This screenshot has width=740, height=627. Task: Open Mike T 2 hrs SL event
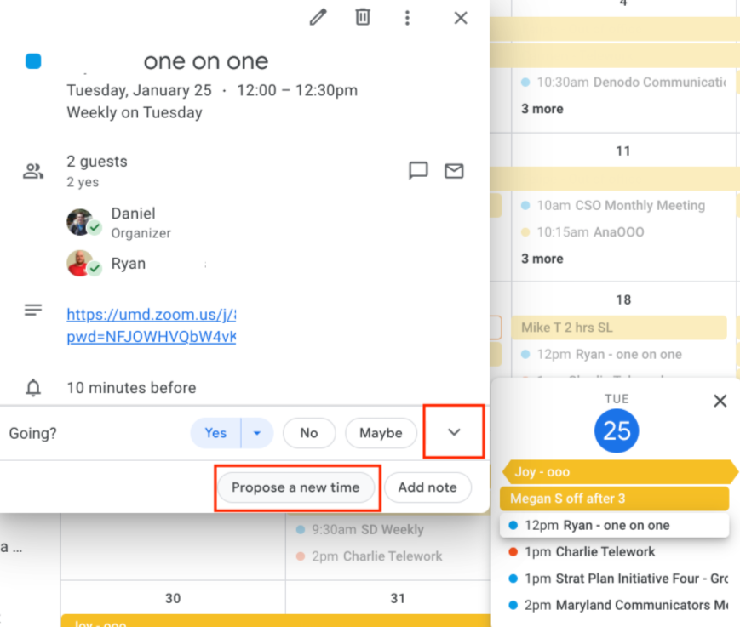pos(619,328)
